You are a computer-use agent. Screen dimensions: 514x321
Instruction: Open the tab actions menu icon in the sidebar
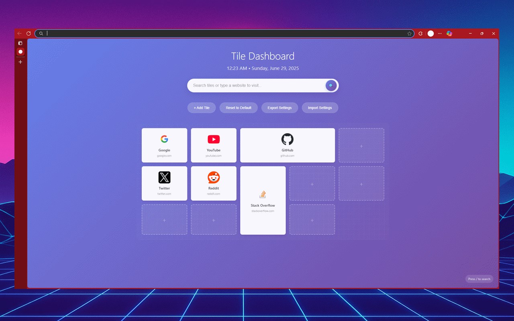pos(20,43)
